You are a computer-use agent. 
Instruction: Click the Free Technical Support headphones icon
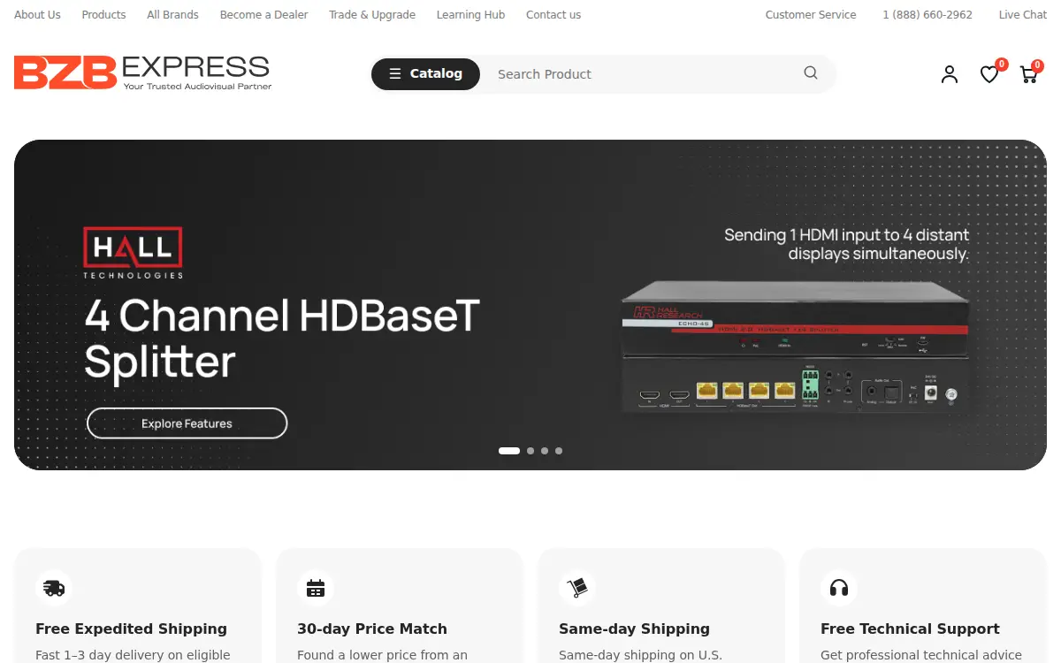pos(839,588)
